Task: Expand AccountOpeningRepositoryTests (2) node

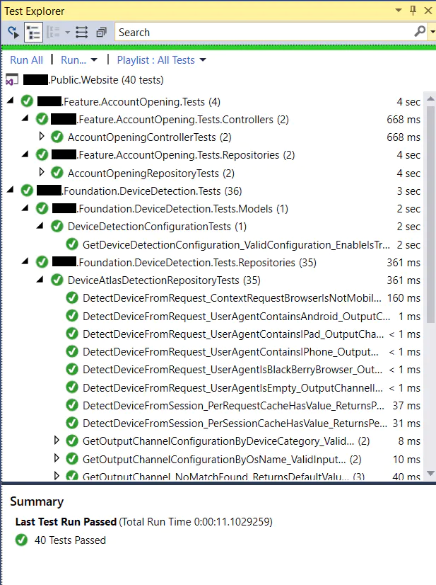Action: coord(42,172)
